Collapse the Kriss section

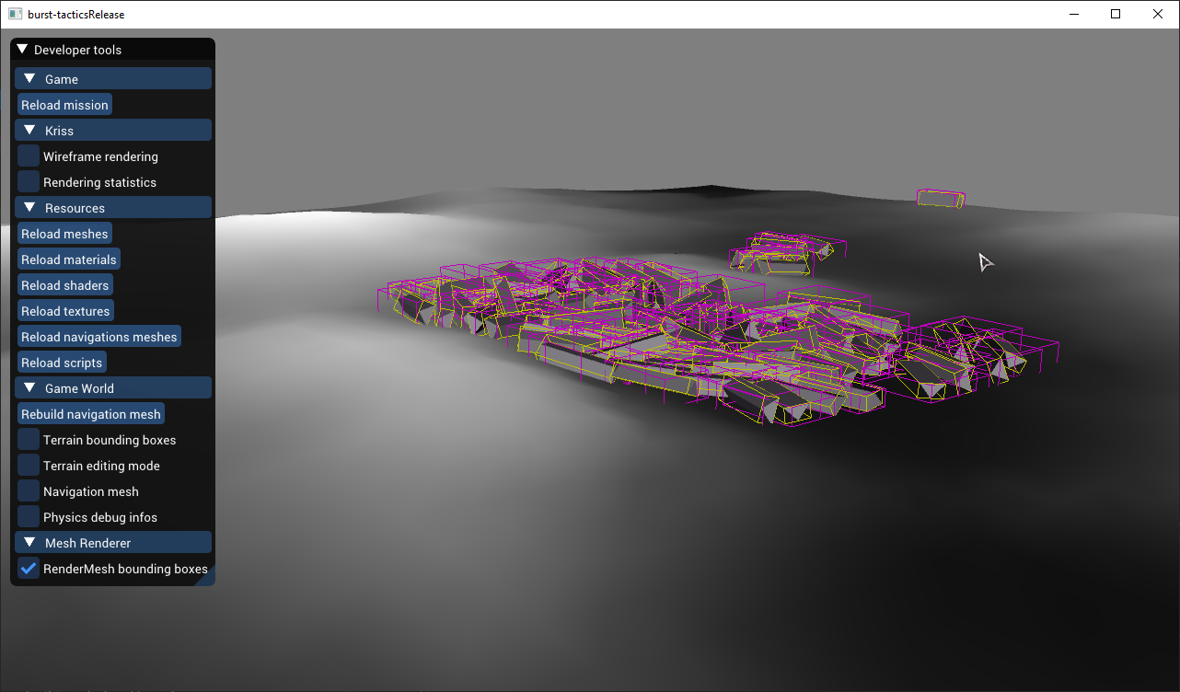[x=29, y=131]
